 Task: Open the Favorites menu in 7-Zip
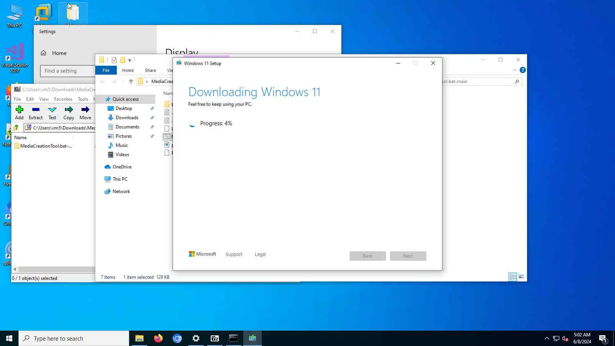[63, 99]
